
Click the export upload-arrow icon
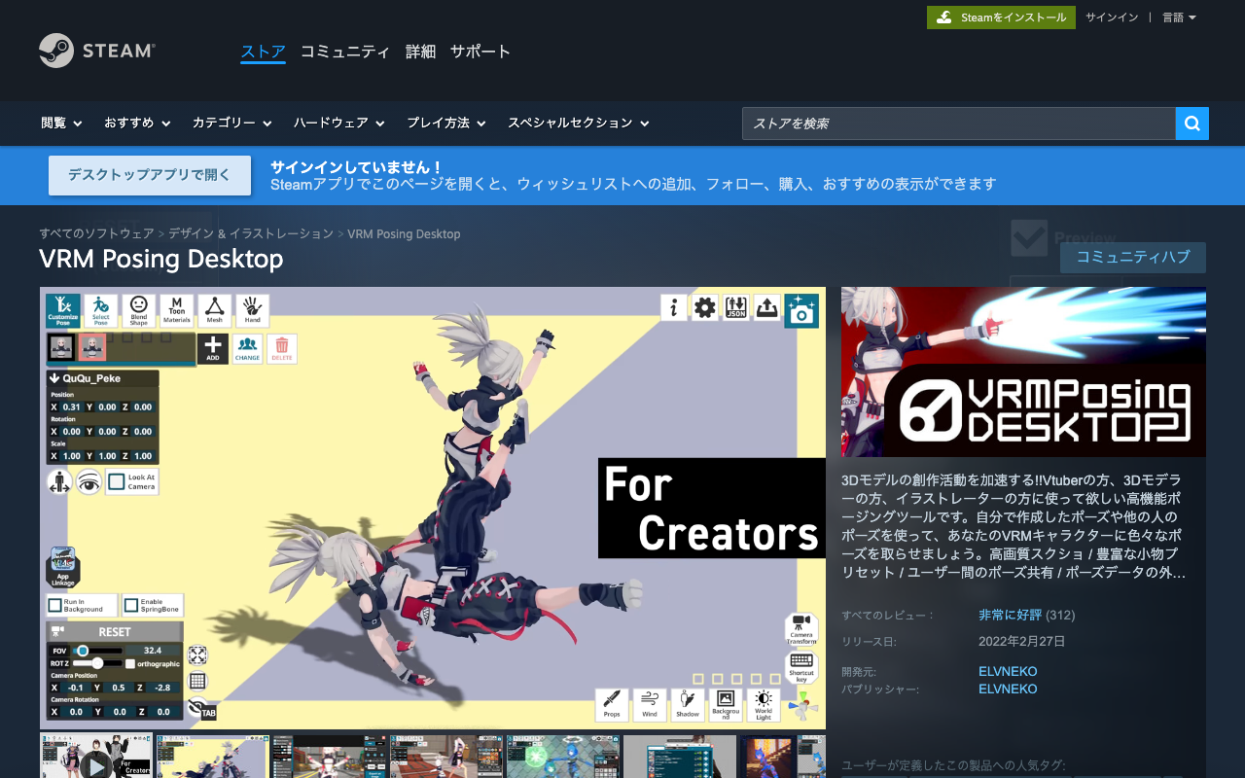point(766,307)
